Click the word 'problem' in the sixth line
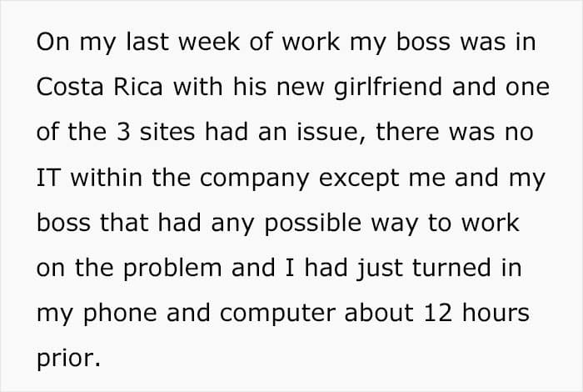The height and width of the screenshot is (392, 583). (172, 269)
